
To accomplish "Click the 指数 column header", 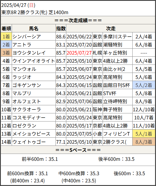I will coord(61,28).
